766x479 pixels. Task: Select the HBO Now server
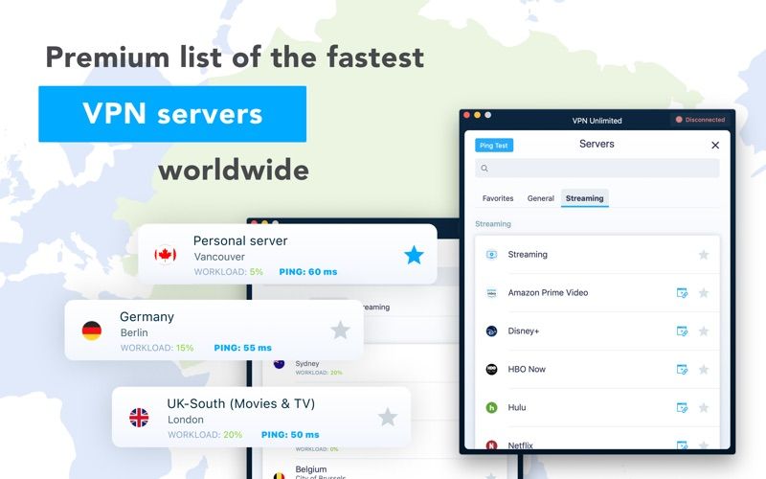[x=597, y=369]
